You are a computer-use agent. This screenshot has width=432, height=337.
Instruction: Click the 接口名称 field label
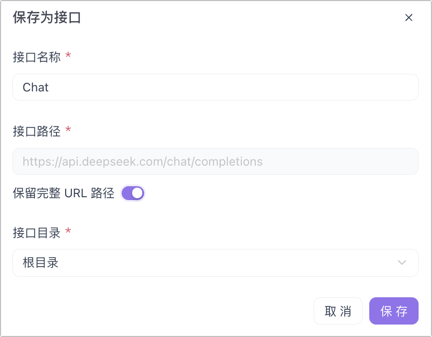click(x=36, y=57)
